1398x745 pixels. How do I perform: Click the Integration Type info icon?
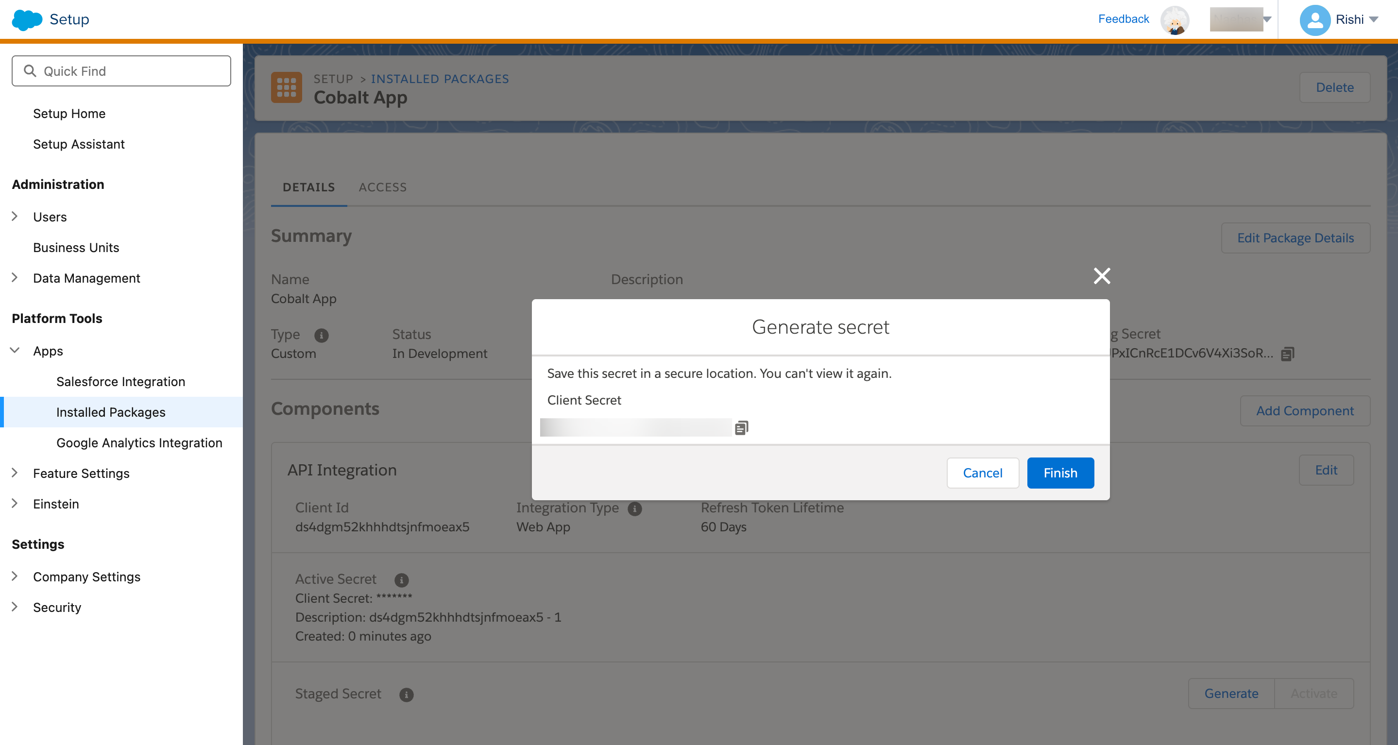[634, 508]
